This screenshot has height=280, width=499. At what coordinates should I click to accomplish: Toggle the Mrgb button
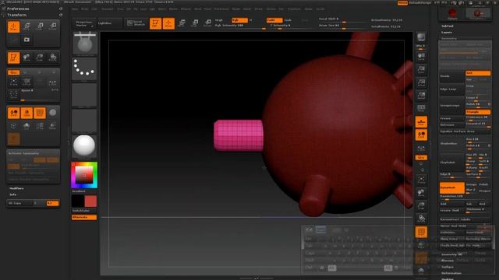tap(220, 20)
